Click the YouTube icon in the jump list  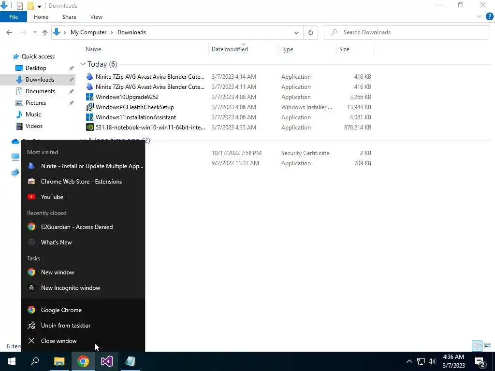click(x=31, y=197)
